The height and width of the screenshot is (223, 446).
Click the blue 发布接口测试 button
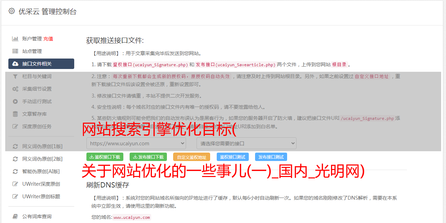[x=271, y=157]
